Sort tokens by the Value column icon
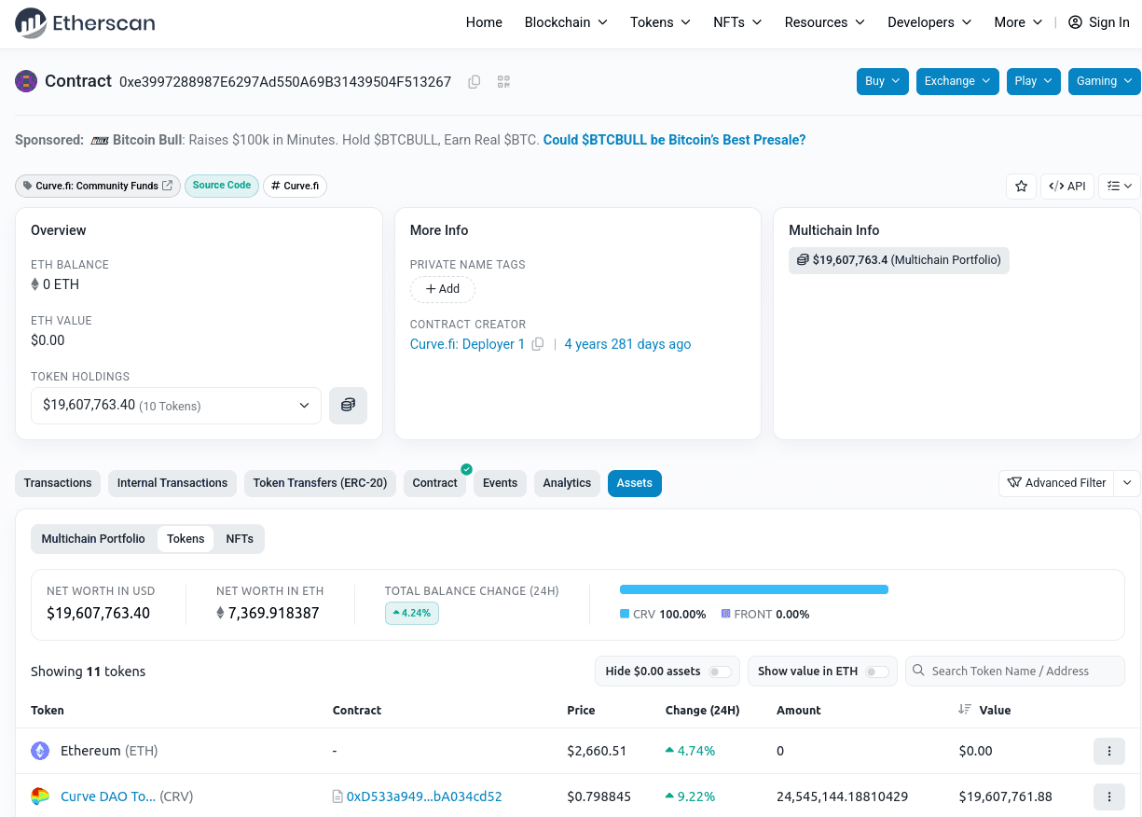Screen dimensions: 1142x817 [x=965, y=710]
